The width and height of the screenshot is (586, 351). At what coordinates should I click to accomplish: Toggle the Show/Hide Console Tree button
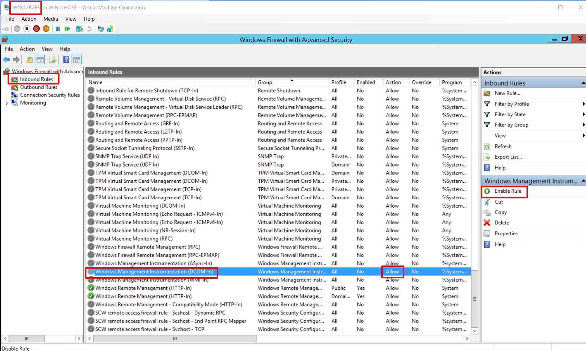pos(40,60)
